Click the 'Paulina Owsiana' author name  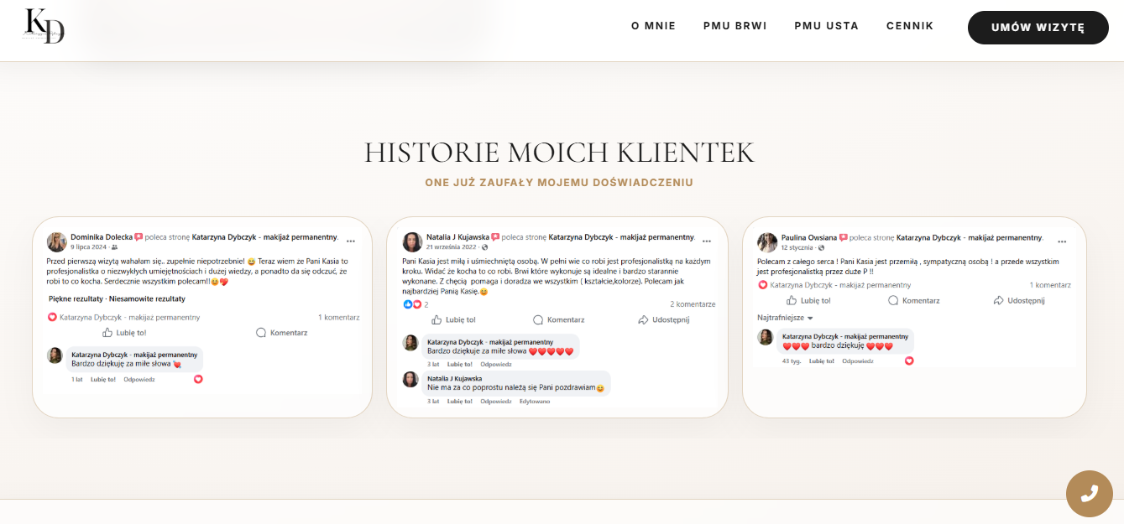tap(809, 237)
